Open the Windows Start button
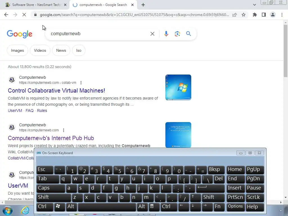288x216 pixels. [x=7, y=210]
